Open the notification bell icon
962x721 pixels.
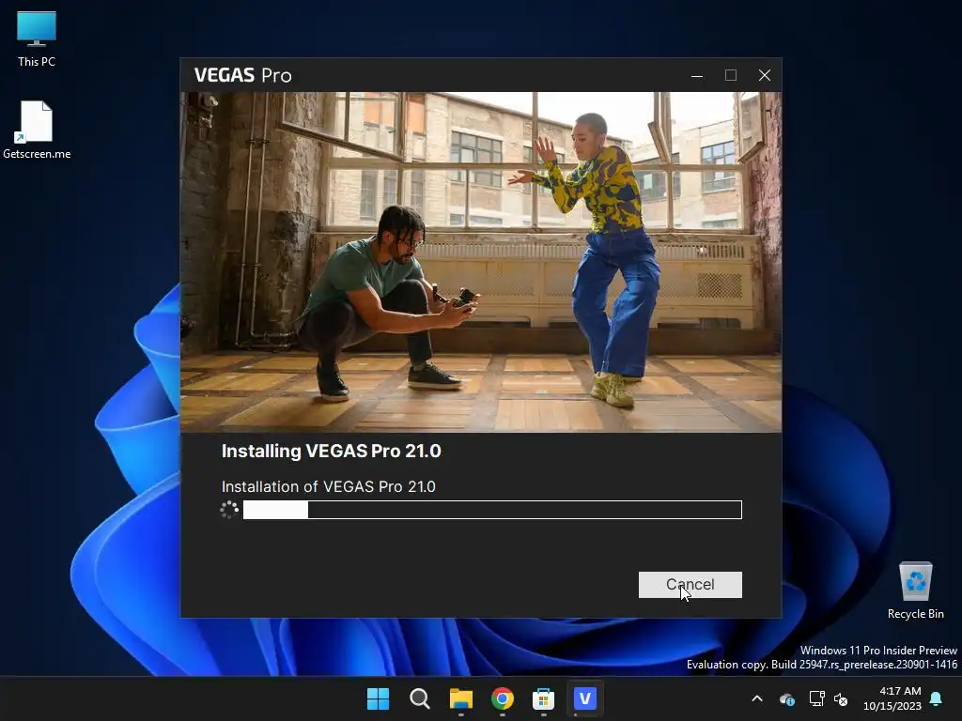[x=937, y=698]
